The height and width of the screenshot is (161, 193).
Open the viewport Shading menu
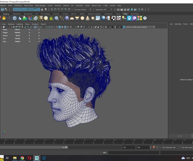coord(11,24)
